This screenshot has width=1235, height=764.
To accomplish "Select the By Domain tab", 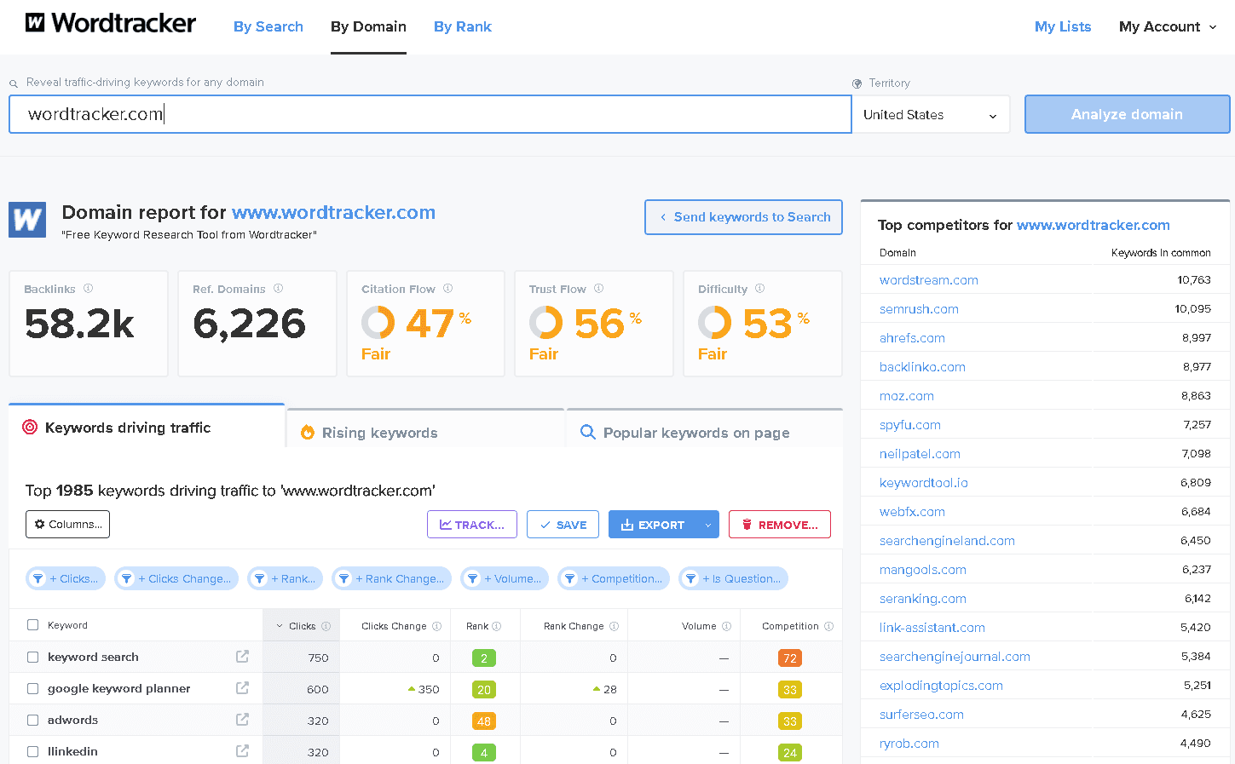I will click(x=368, y=26).
